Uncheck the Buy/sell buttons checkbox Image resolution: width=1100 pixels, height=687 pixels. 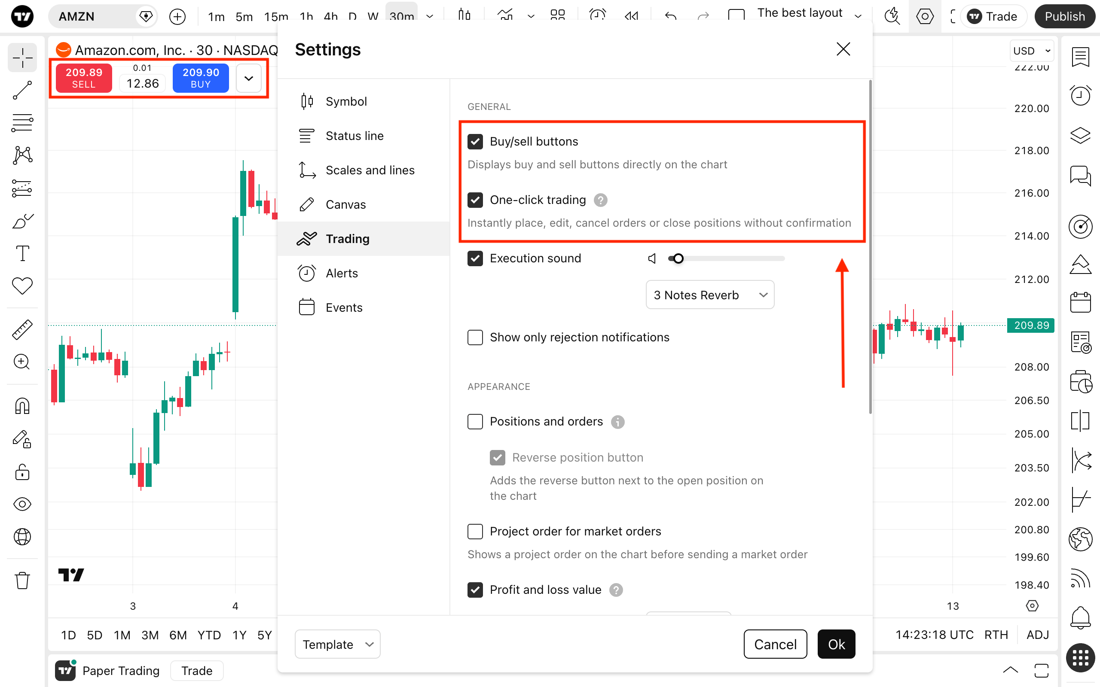475,142
